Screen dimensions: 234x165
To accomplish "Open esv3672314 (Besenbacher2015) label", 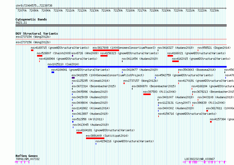I will click(x=94, y=86).
